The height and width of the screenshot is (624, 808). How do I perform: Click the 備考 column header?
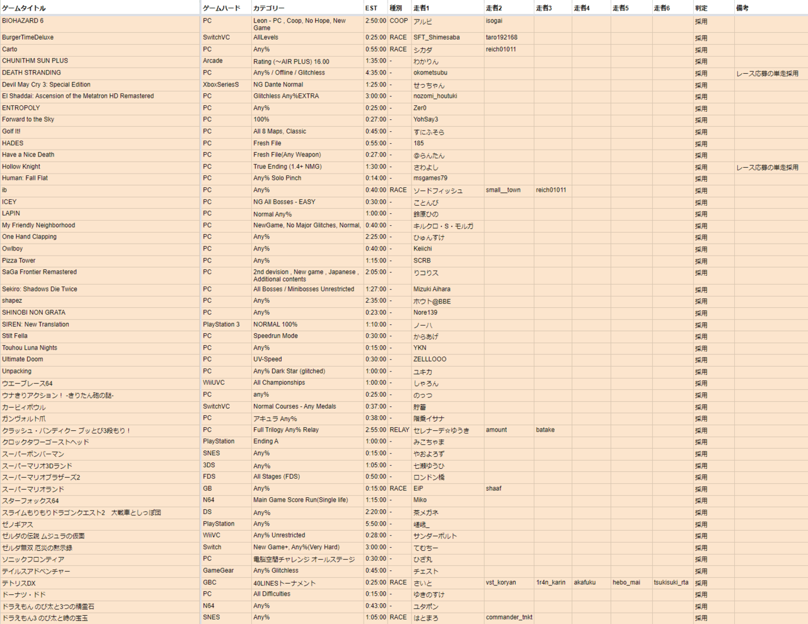[771, 8]
